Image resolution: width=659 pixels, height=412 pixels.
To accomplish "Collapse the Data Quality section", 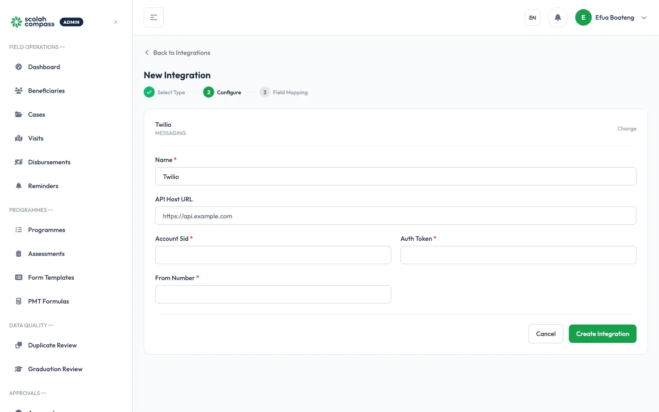I will (31, 325).
